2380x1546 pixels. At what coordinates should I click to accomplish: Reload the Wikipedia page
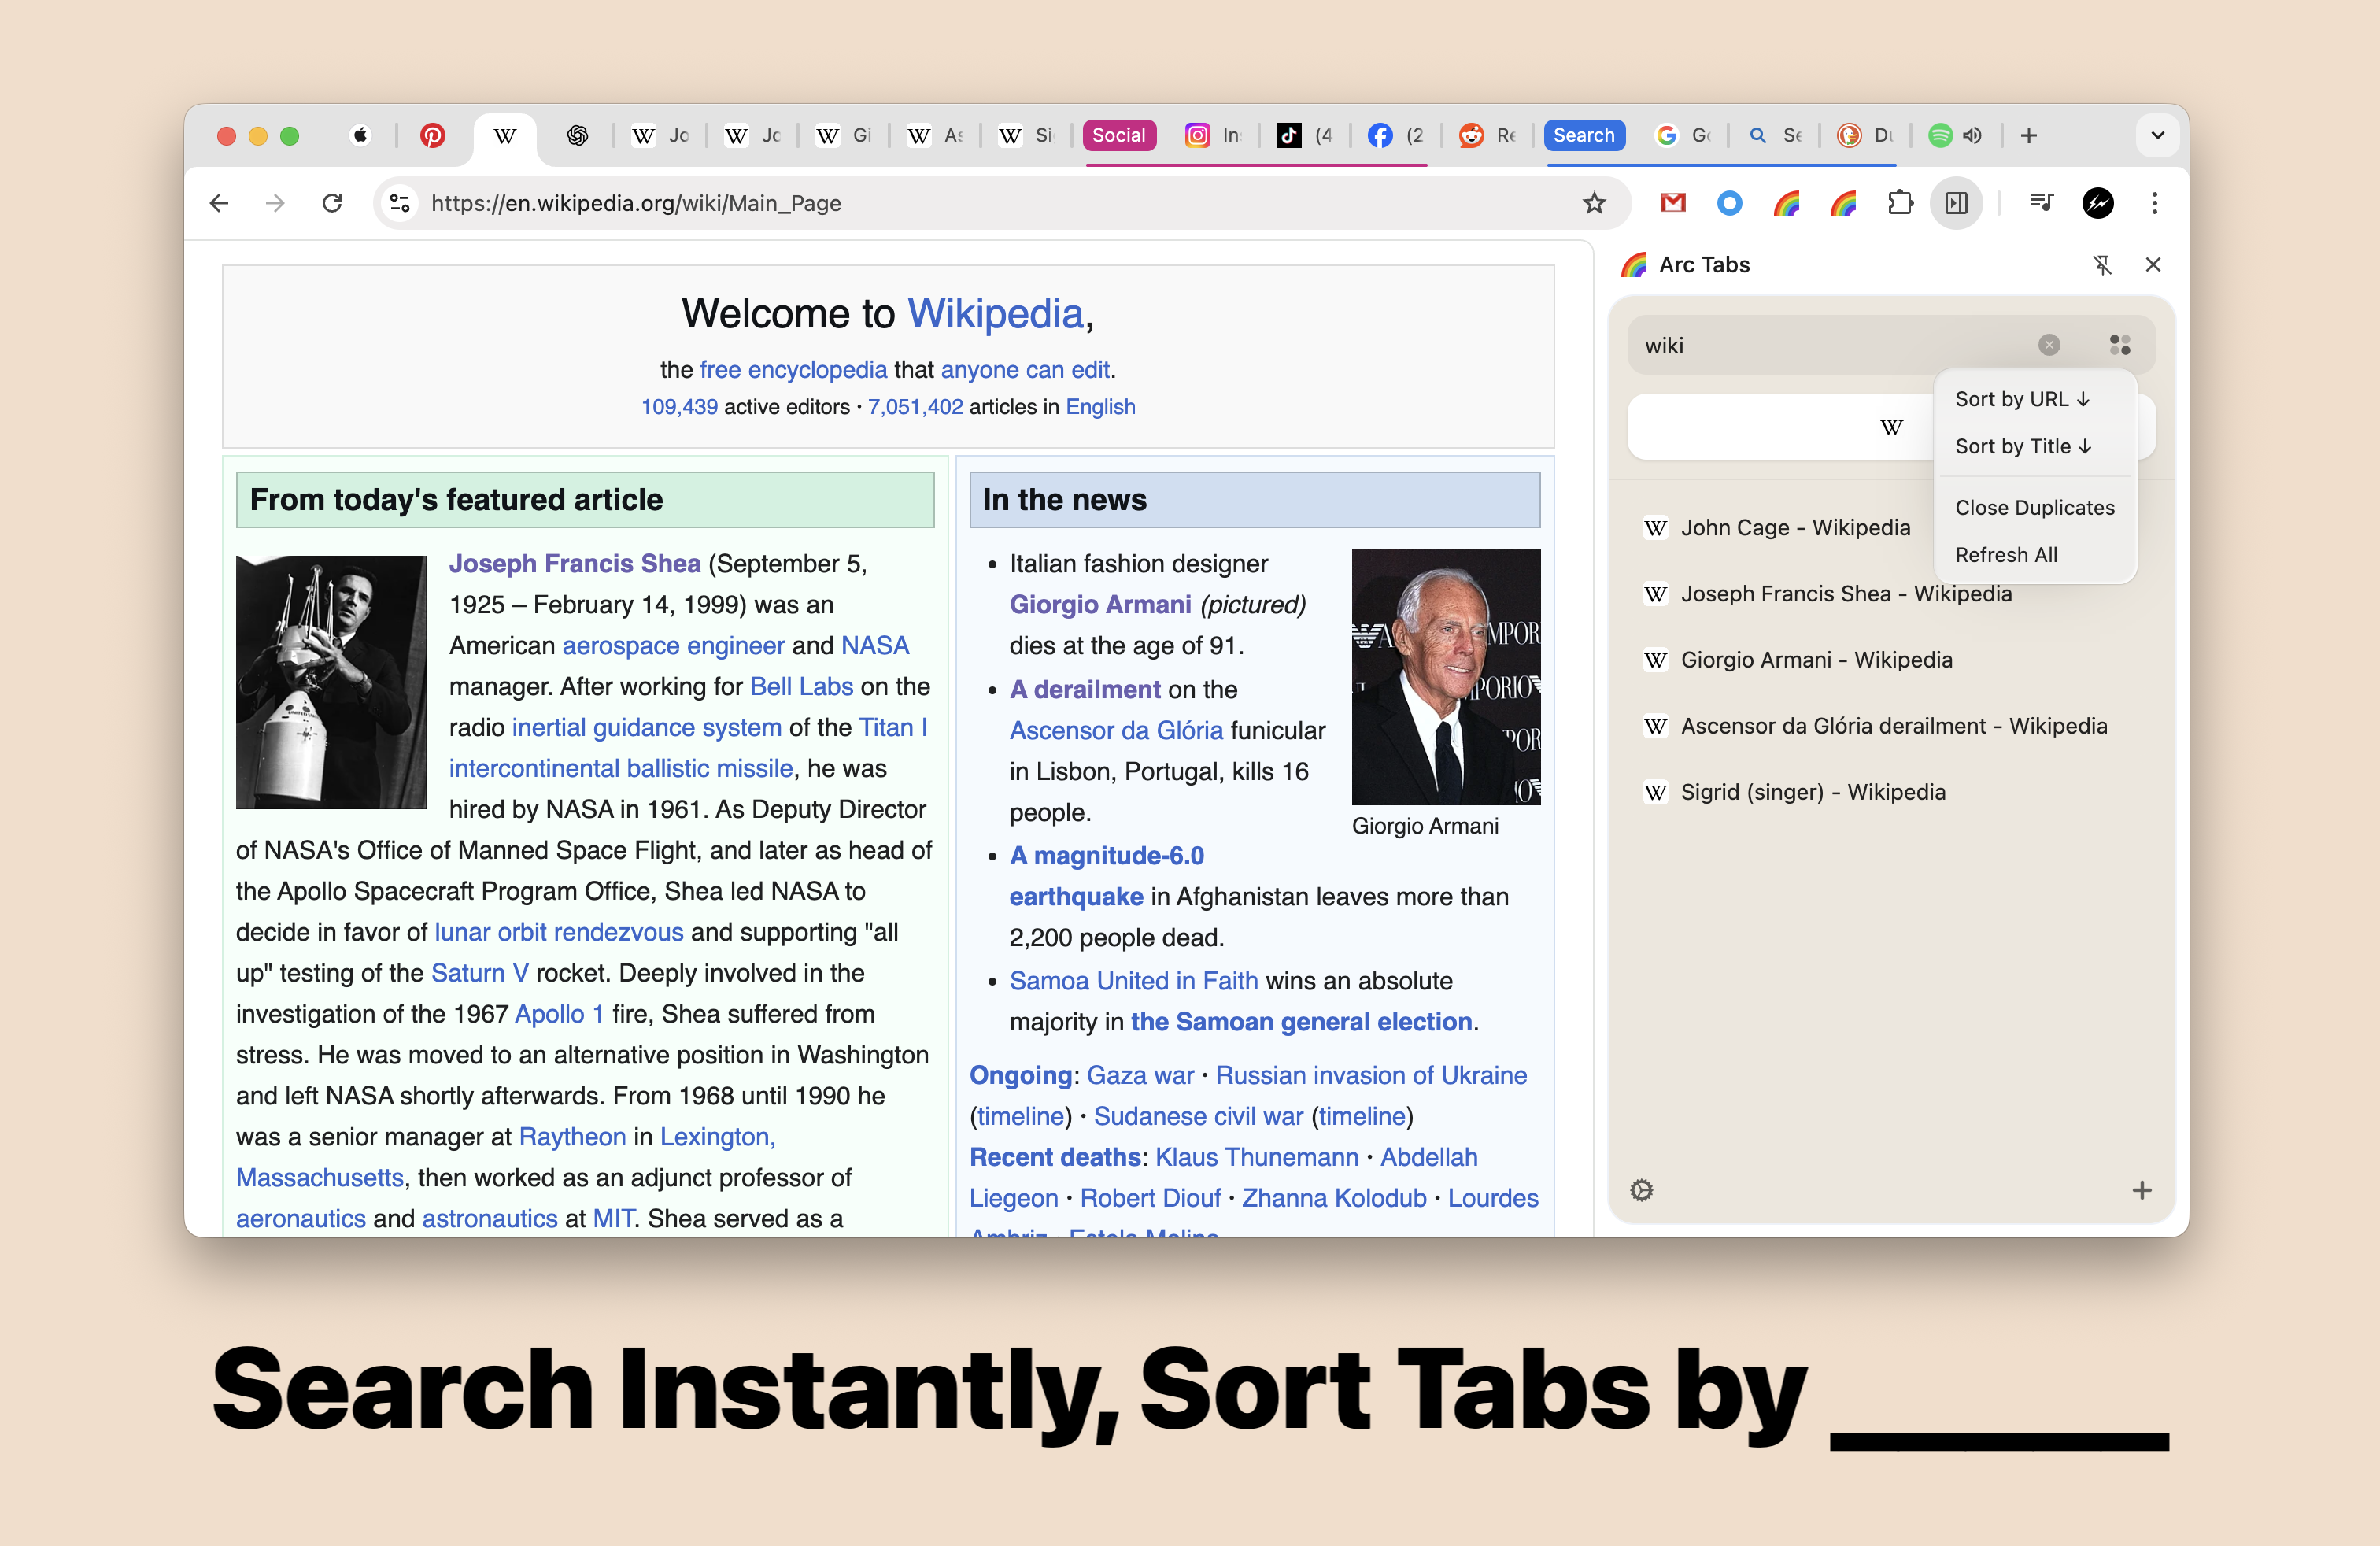(x=332, y=203)
